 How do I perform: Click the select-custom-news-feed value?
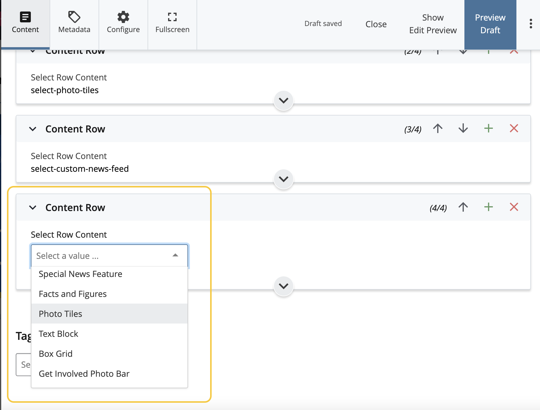80,169
